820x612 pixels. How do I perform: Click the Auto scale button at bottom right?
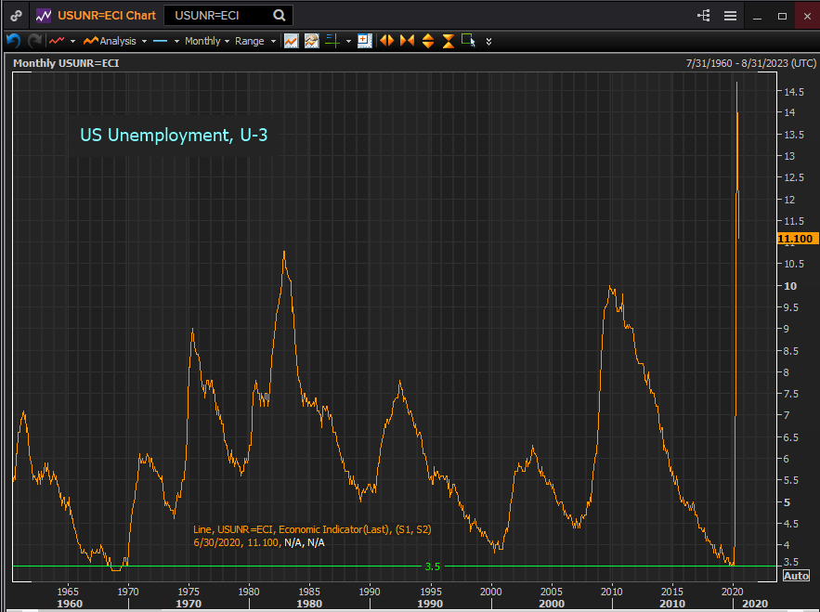coord(796,576)
